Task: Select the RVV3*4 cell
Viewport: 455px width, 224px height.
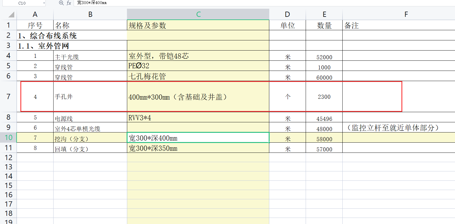Action: pyautogui.click(x=198, y=117)
